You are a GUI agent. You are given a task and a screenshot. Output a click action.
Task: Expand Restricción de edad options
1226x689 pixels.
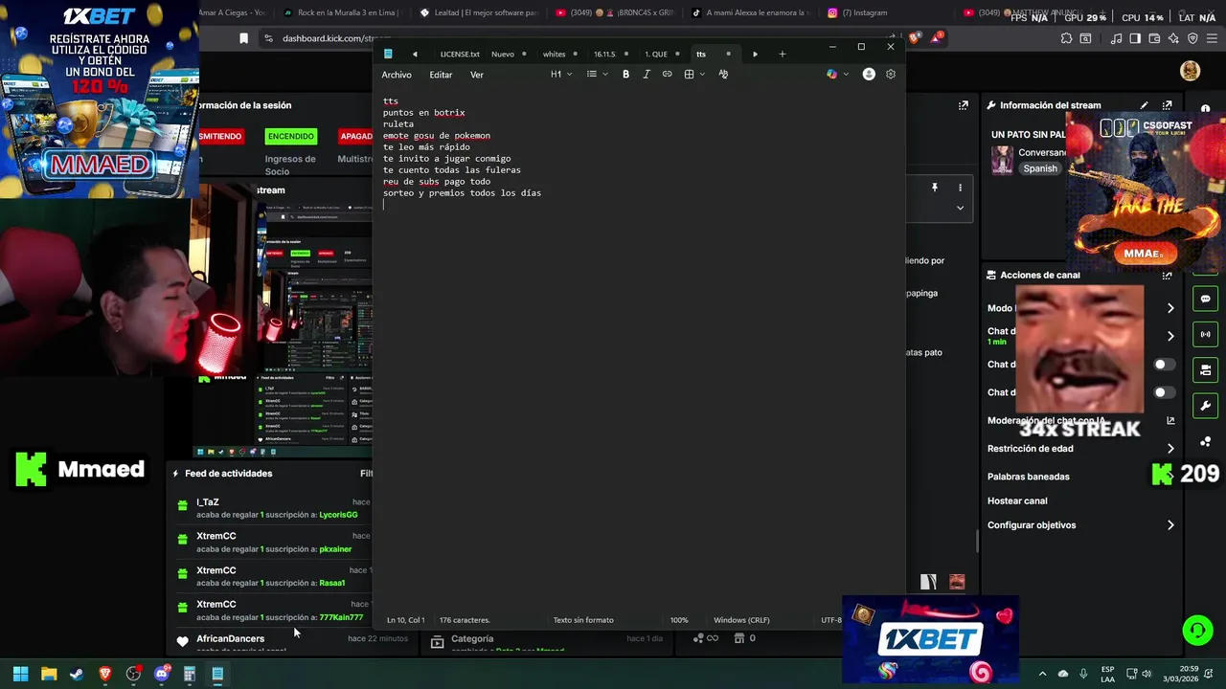1170,449
